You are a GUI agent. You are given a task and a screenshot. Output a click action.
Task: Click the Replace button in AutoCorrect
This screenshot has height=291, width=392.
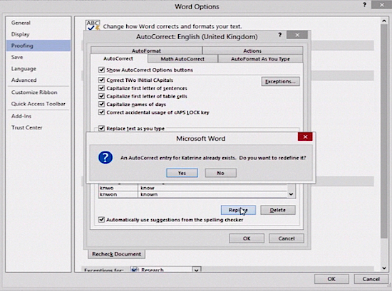[238, 210]
